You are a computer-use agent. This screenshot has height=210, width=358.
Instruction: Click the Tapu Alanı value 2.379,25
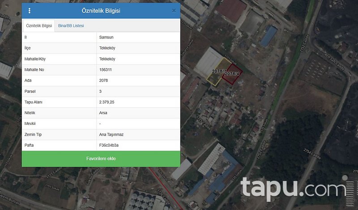(107, 102)
